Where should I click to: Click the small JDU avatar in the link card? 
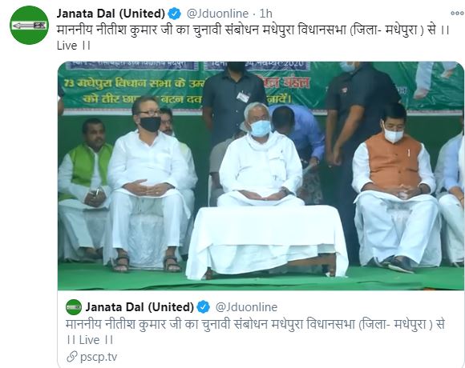(x=74, y=307)
